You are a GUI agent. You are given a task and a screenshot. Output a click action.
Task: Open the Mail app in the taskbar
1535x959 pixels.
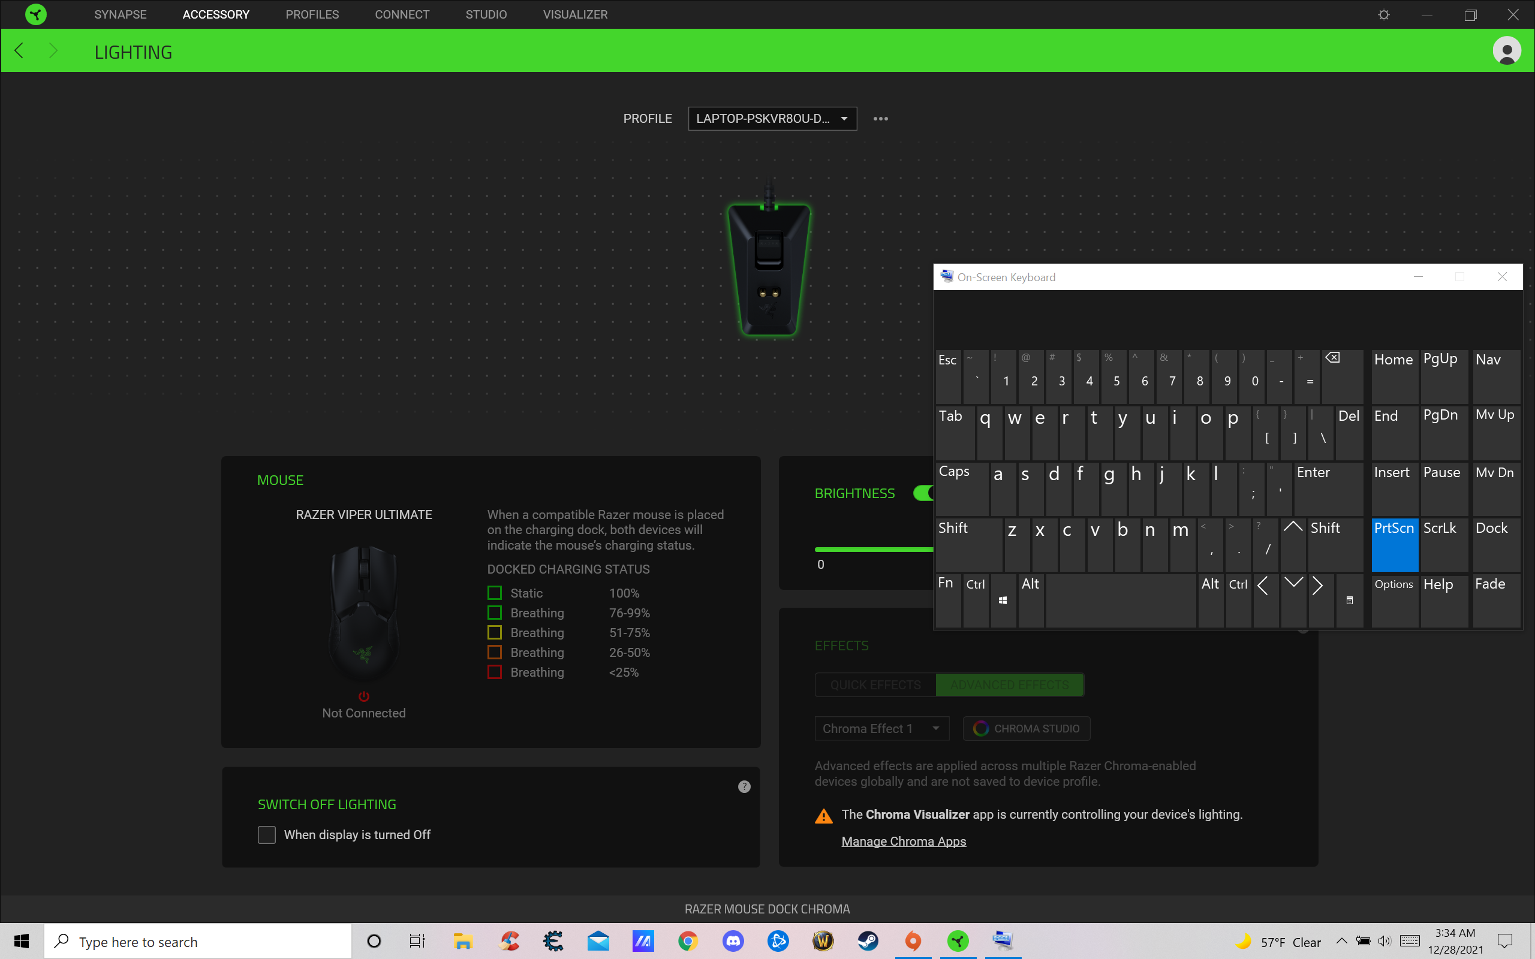coord(597,941)
